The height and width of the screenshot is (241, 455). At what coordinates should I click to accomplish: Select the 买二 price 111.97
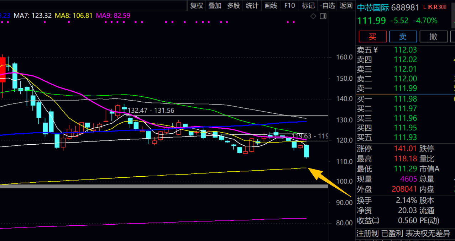point(406,108)
